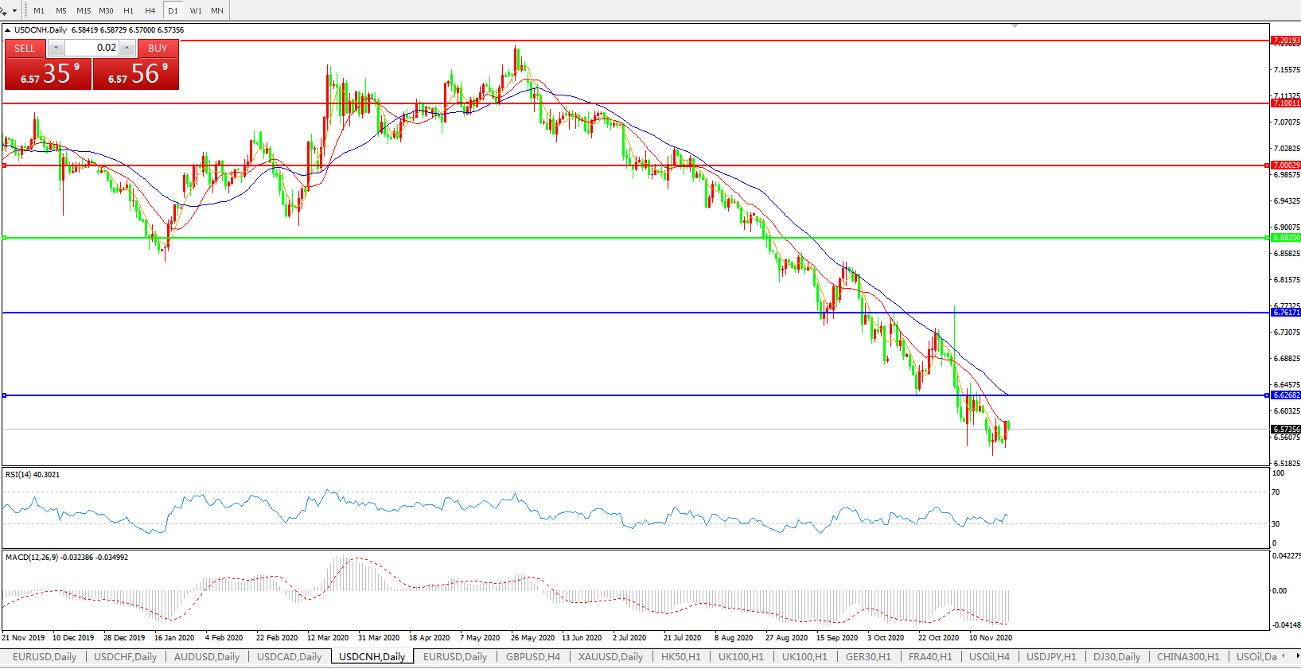The image size is (1301, 669).
Task: Click the green 6.88250 horizontal line label
Action: click(1286, 238)
